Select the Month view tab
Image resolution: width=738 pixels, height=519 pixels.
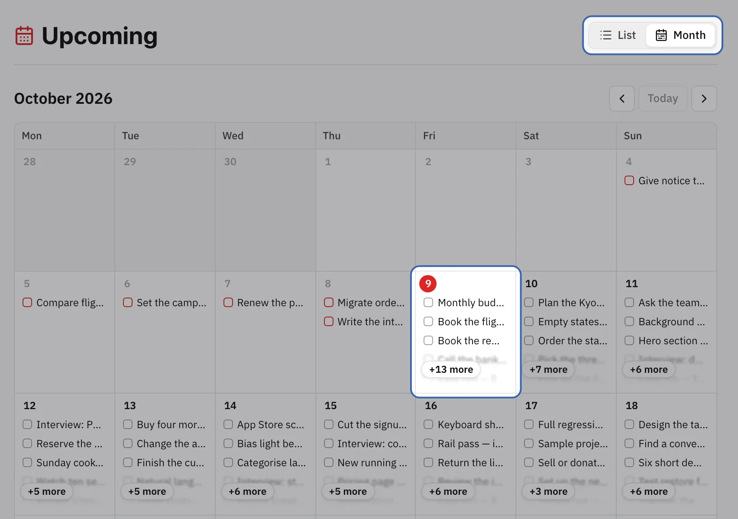click(680, 35)
